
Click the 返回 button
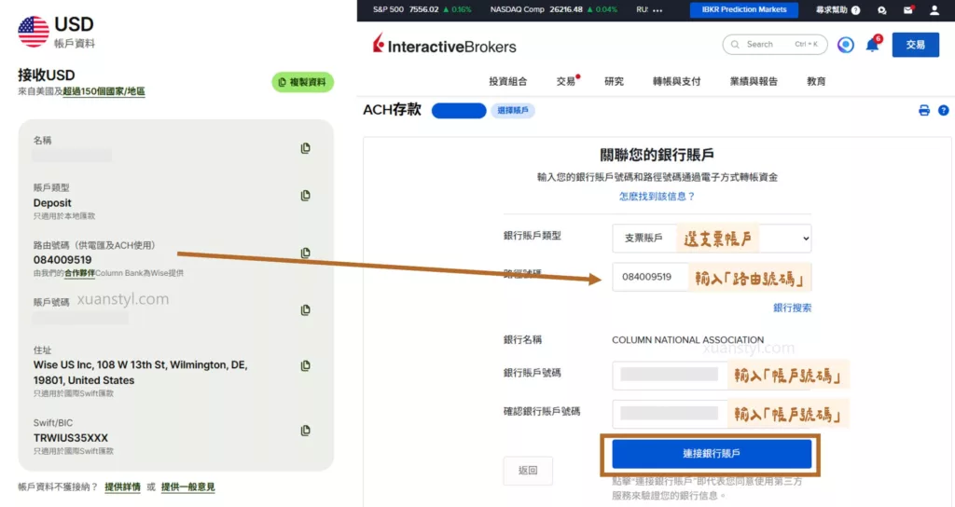528,471
